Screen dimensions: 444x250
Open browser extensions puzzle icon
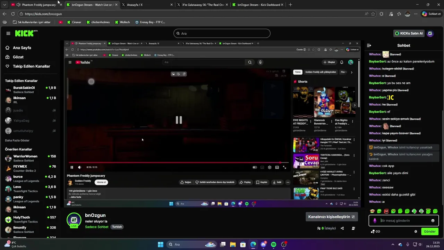coord(382,14)
